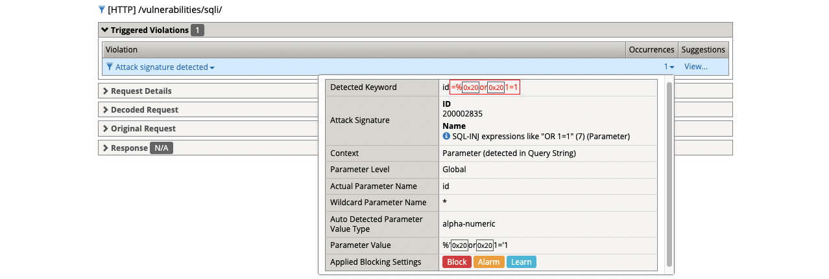The image size is (829, 279).
Task: Click the N/A badge next to Response
Action: pyautogui.click(x=162, y=148)
